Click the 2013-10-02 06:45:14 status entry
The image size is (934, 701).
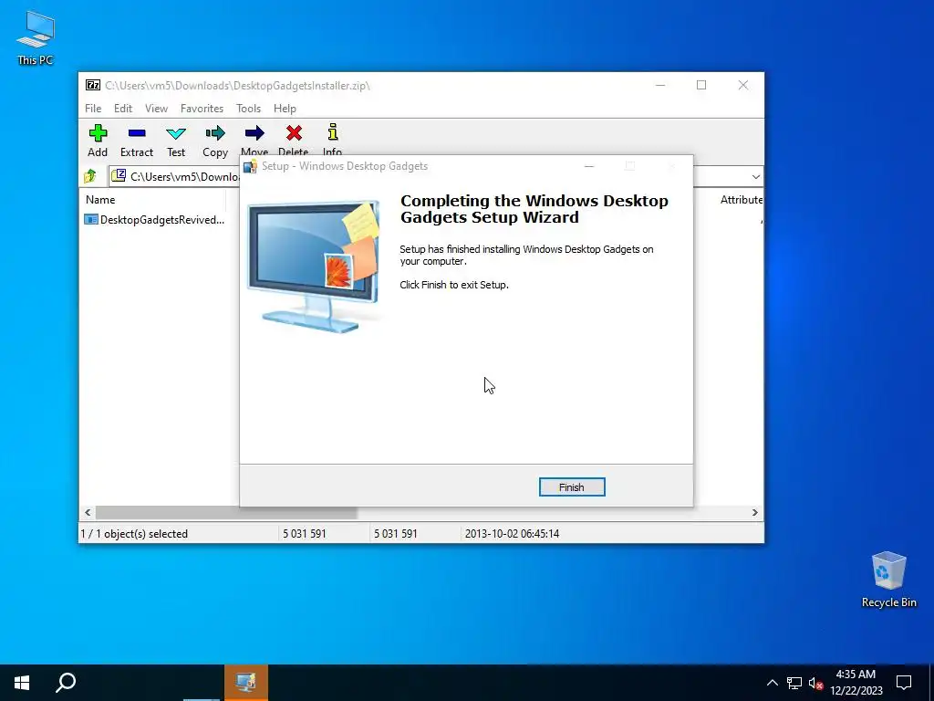coord(512,534)
